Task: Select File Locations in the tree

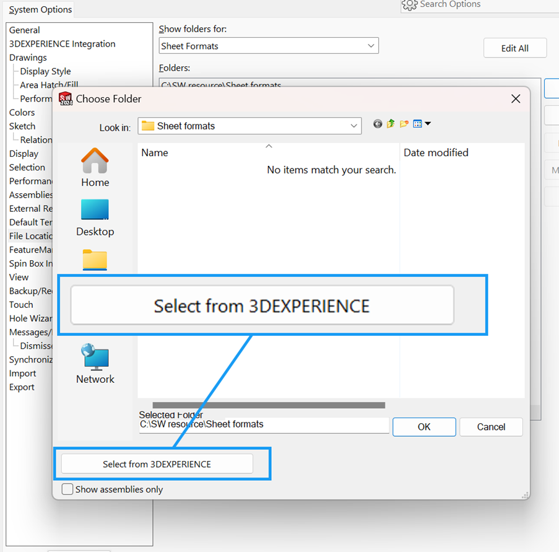Action: point(31,236)
